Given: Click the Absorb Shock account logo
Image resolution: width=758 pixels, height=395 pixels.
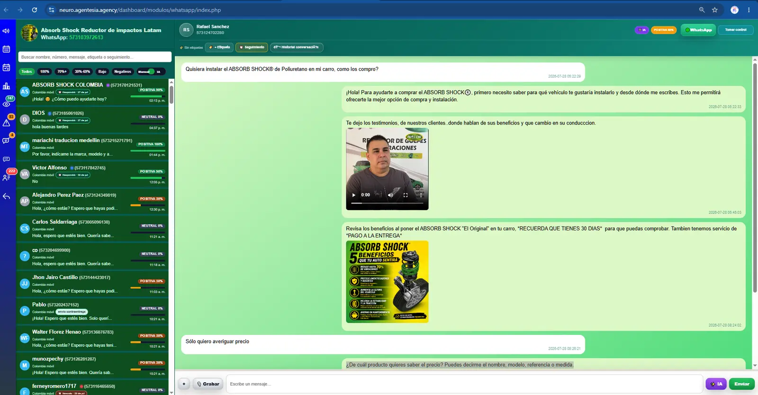Looking at the screenshot, I should [x=29, y=33].
